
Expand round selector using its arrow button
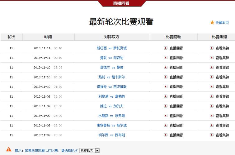pos(97,151)
